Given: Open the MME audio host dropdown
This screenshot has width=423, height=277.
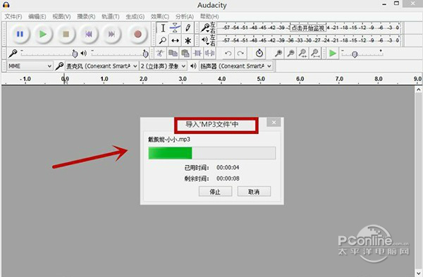Looking at the screenshot, I should pos(30,66).
